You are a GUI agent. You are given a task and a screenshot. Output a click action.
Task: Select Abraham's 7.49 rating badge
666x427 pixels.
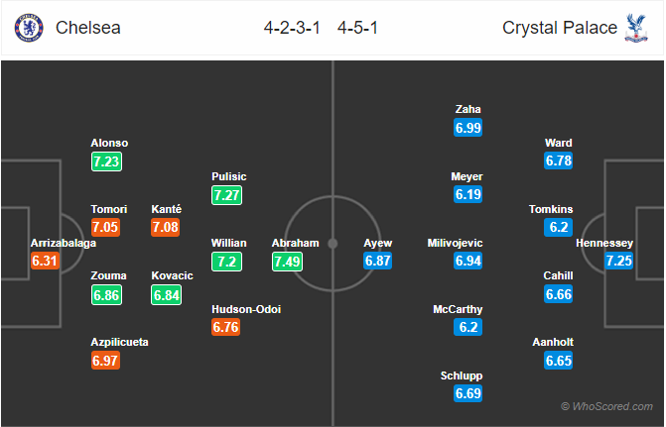[x=287, y=262]
